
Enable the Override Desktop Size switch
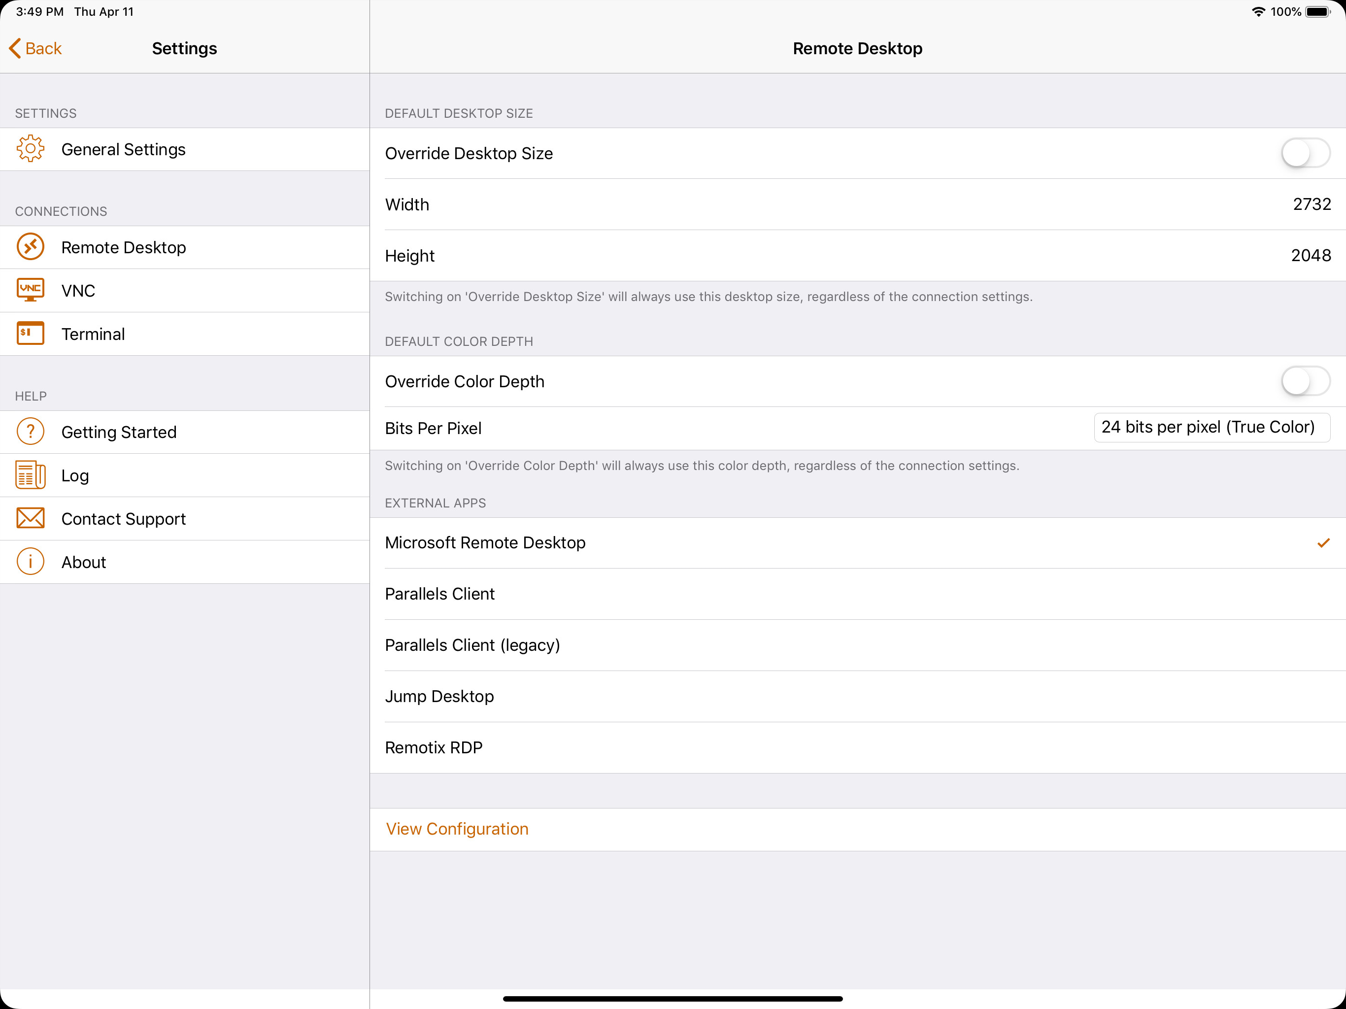point(1306,153)
